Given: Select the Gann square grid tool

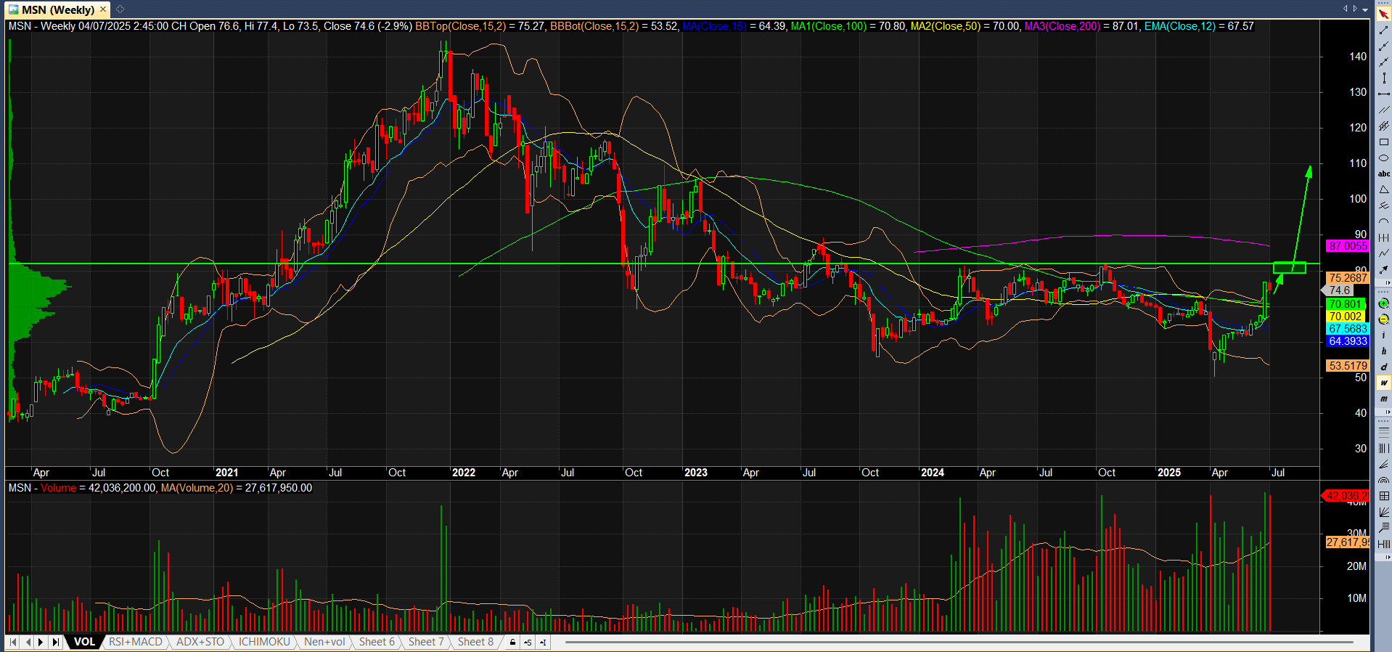Looking at the screenshot, I should pos(1383,496).
